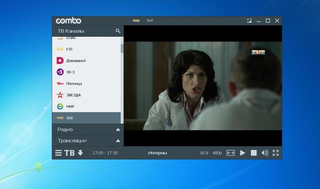
Task: Click the Stop button
Action: click(254, 153)
